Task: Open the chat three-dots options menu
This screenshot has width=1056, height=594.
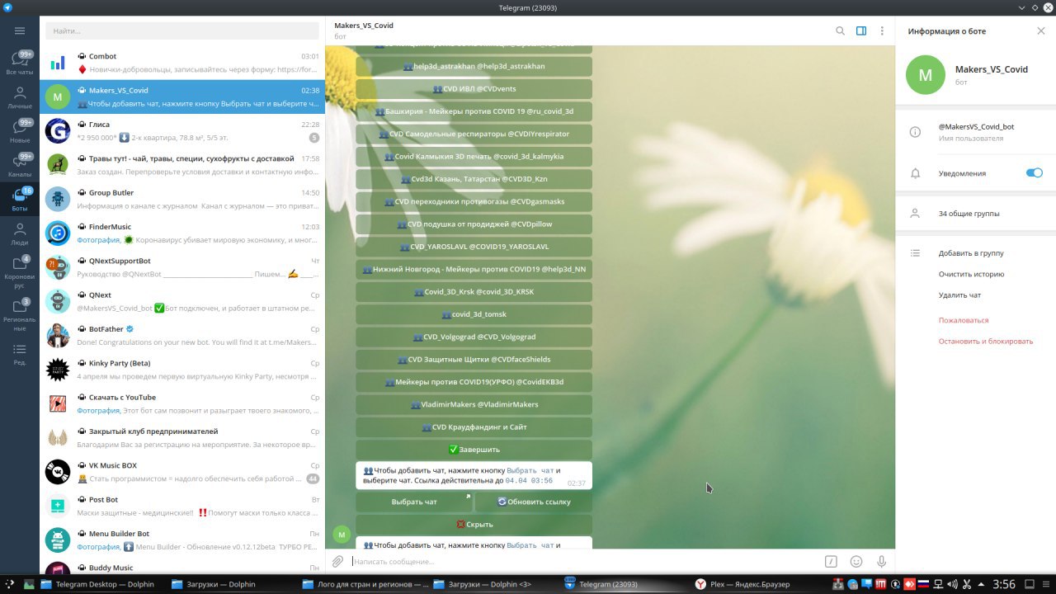Action: click(882, 31)
